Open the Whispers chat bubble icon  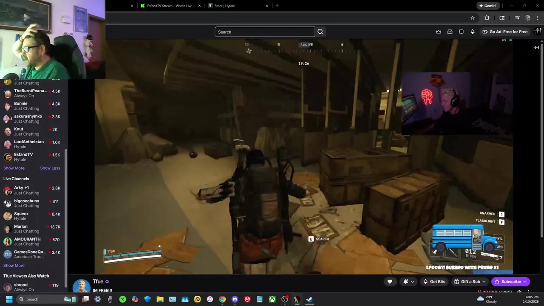(461, 32)
